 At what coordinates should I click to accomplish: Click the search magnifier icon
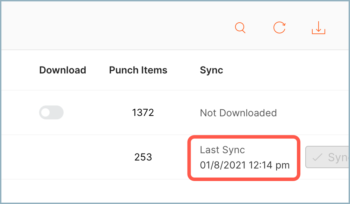coord(240,28)
